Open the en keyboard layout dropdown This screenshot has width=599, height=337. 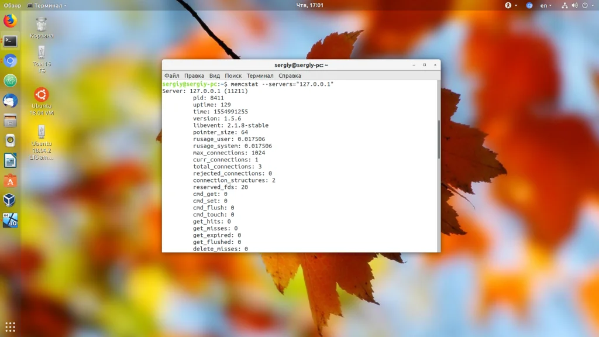[x=546, y=5]
